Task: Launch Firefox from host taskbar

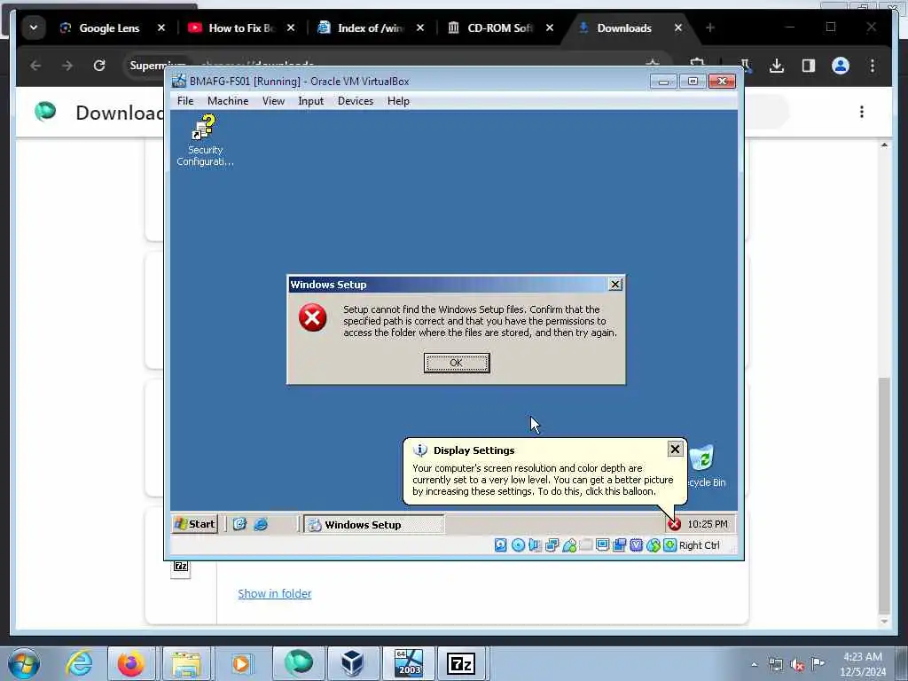Action: (131, 663)
